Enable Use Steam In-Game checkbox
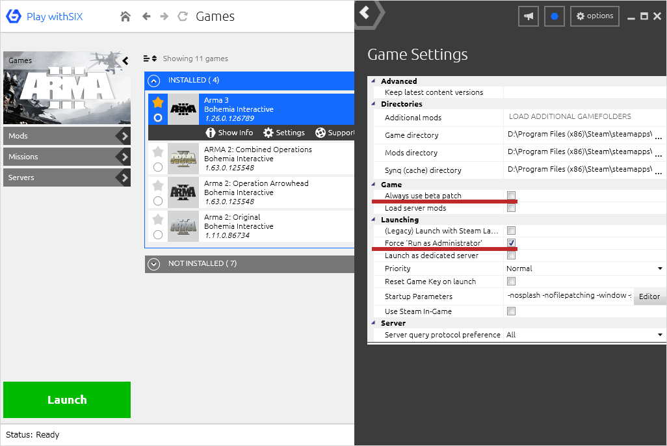Viewport: 667px width, 446px height. [512, 311]
